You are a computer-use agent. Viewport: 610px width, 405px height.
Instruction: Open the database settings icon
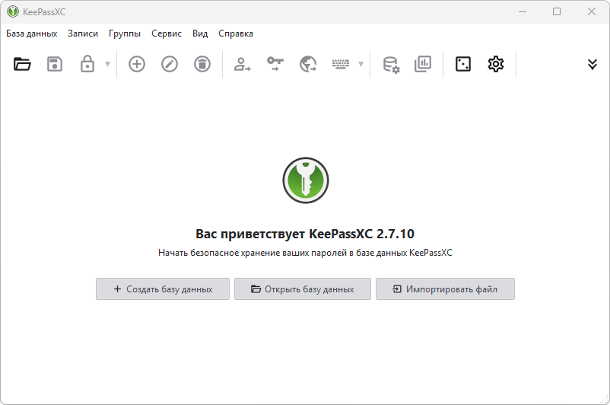point(390,64)
